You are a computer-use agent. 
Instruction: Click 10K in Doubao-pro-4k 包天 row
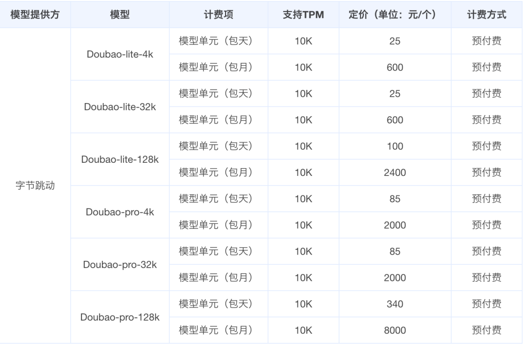[x=303, y=199]
